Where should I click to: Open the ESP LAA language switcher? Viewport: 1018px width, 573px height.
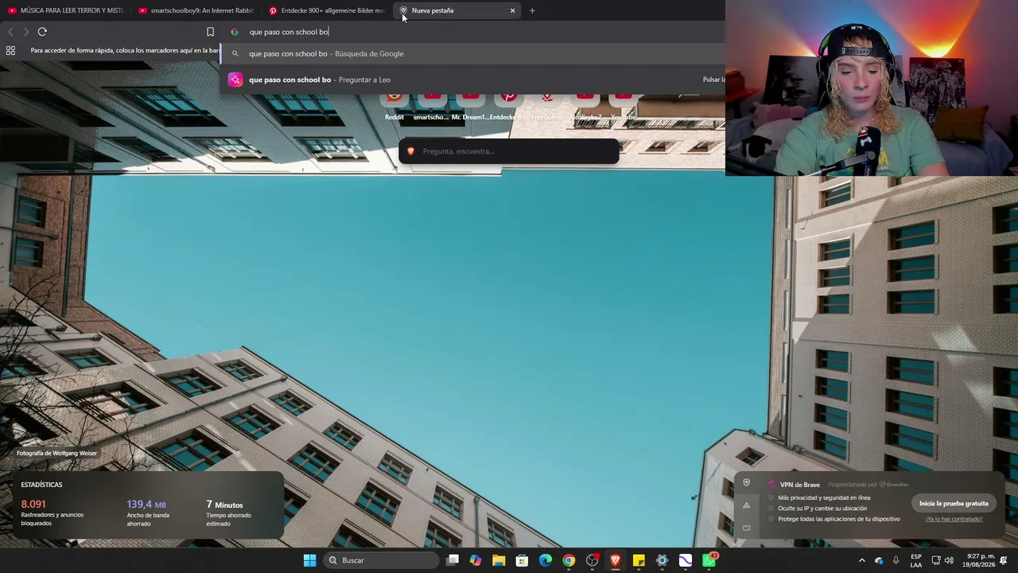coord(916,560)
